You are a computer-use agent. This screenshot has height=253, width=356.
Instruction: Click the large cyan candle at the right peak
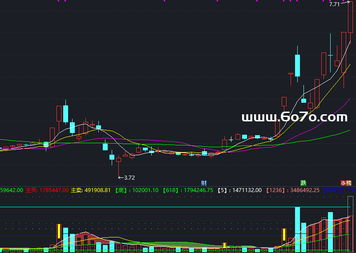tap(297, 65)
